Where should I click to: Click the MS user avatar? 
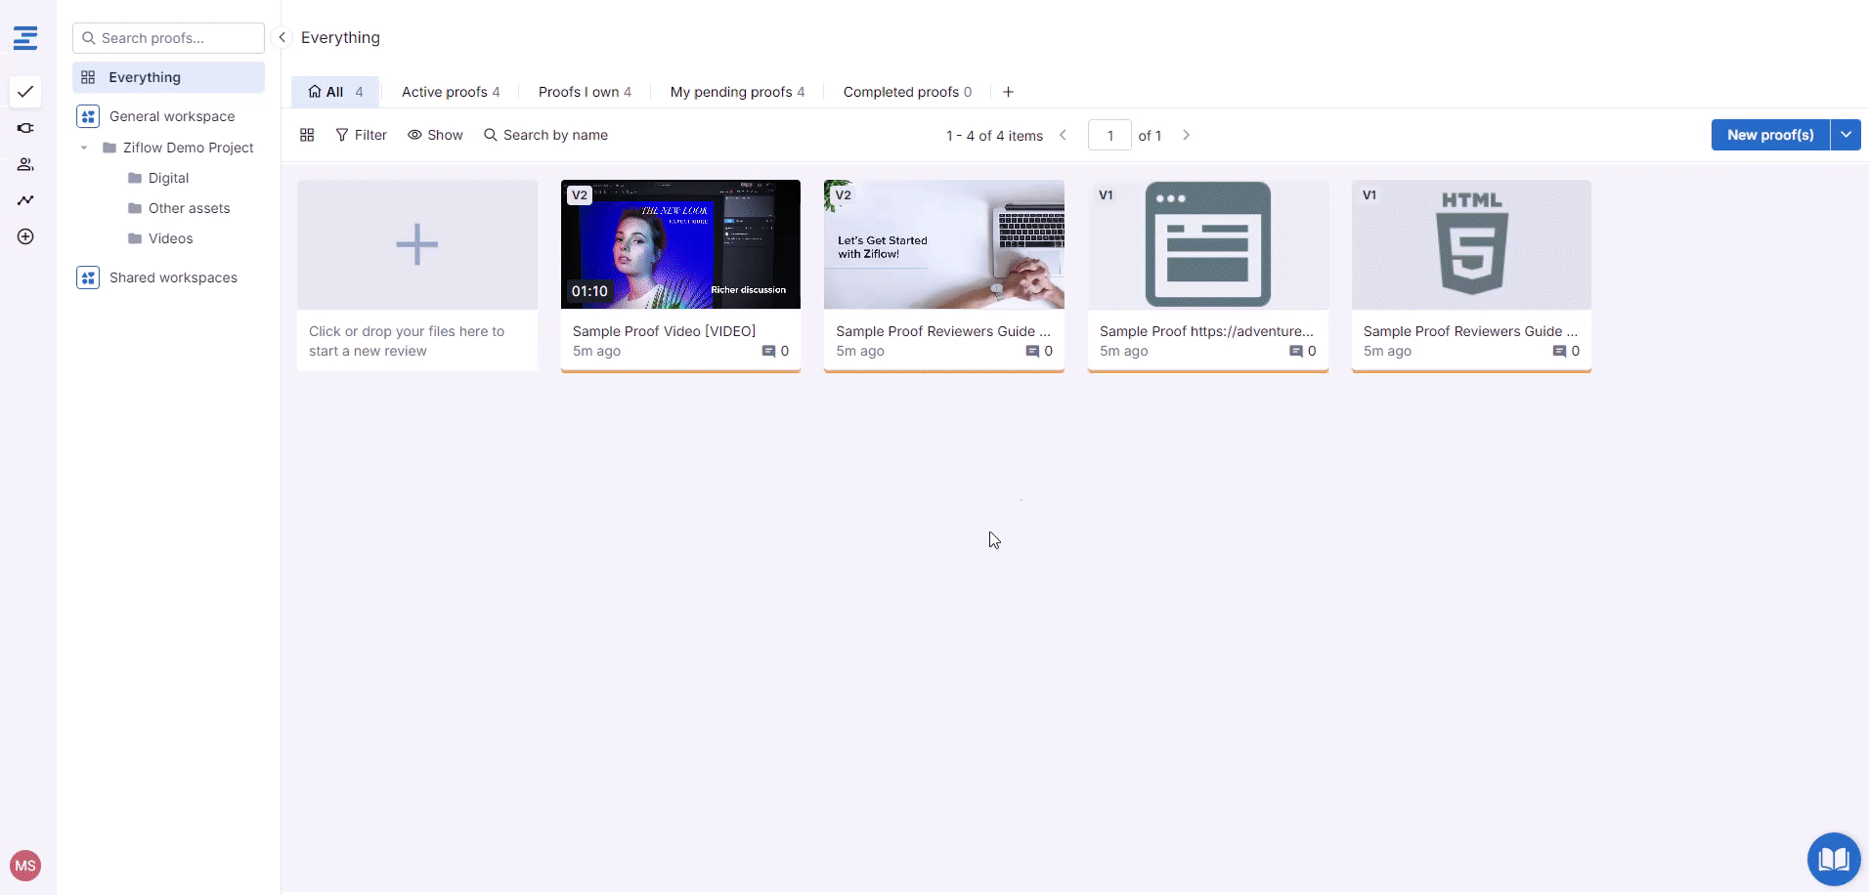(x=25, y=865)
